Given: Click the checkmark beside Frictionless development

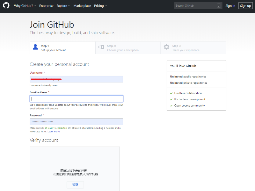Looking at the screenshot, I should 171,99.
